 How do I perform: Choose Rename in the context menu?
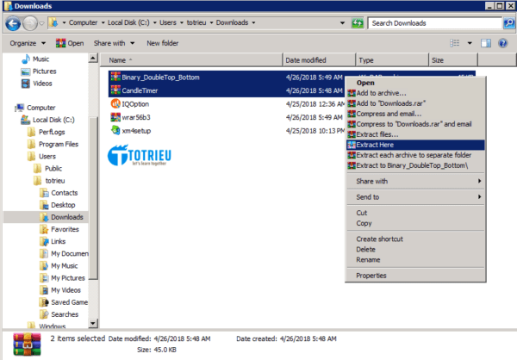click(x=415, y=260)
